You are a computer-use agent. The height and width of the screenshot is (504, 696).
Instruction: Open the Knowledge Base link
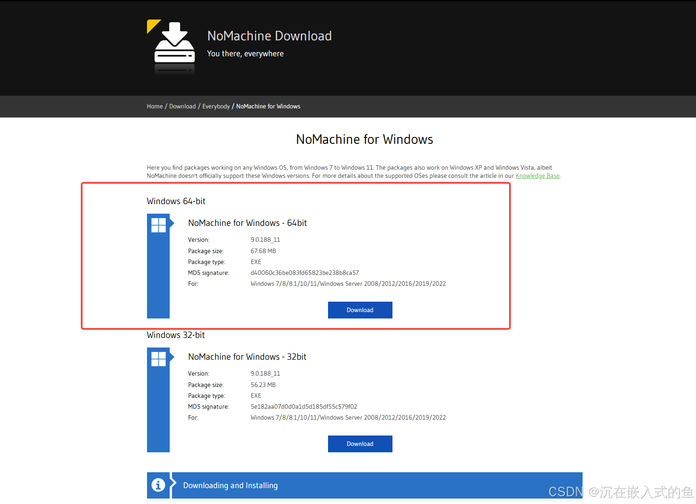click(537, 176)
